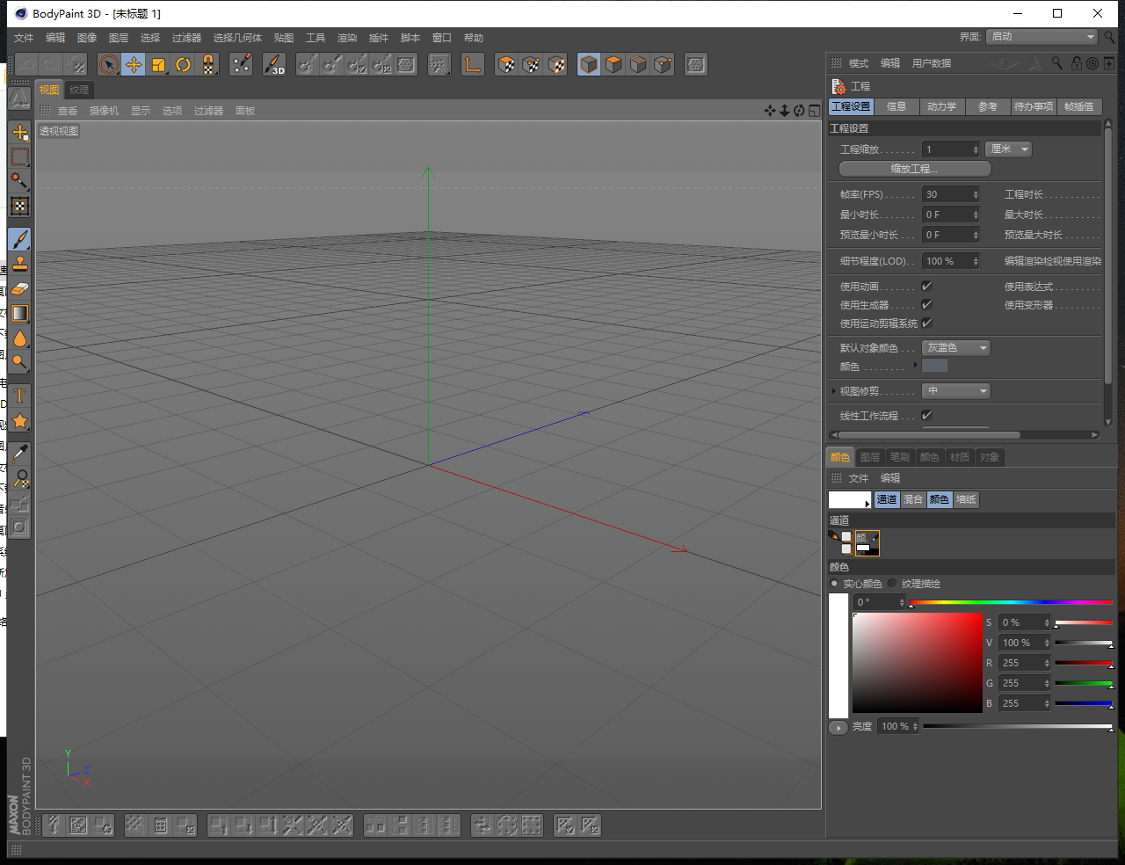1125x865 pixels.
Task: Open the 界面 layout dropdown showing 启动
Action: [1042, 36]
